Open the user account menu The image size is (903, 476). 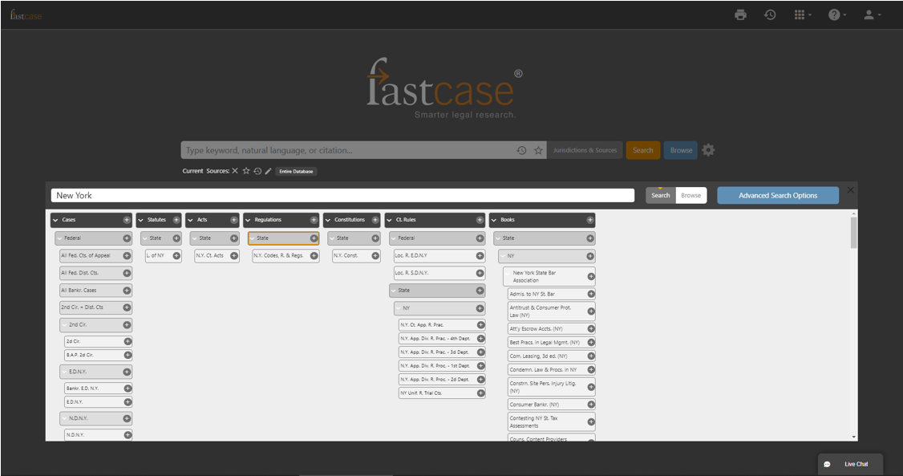tap(870, 14)
